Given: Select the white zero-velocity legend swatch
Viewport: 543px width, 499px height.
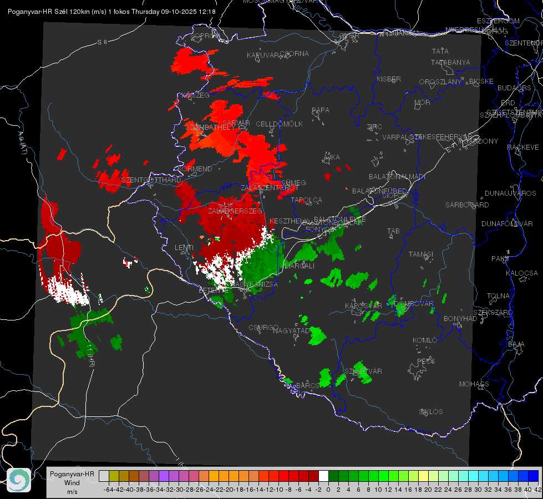Looking at the screenshot, I should [x=323, y=476].
